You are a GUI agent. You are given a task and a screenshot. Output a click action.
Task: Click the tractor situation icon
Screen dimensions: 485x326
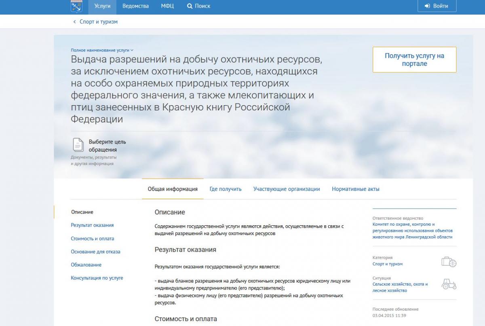click(x=449, y=284)
